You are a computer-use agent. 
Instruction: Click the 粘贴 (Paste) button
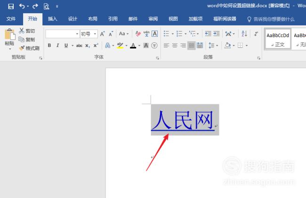9,40
